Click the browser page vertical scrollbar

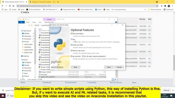pyautogui.click(x=174, y=63)
